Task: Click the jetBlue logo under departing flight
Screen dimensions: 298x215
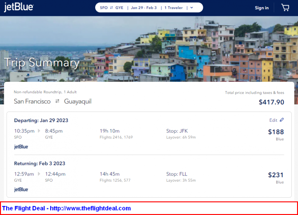Action: coord(21,147)
